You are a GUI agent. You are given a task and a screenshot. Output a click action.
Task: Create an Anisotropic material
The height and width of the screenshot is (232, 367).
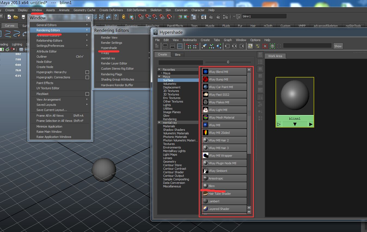click(x=224, y=178)
